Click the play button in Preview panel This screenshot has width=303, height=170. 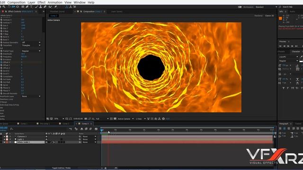point(288,46)
